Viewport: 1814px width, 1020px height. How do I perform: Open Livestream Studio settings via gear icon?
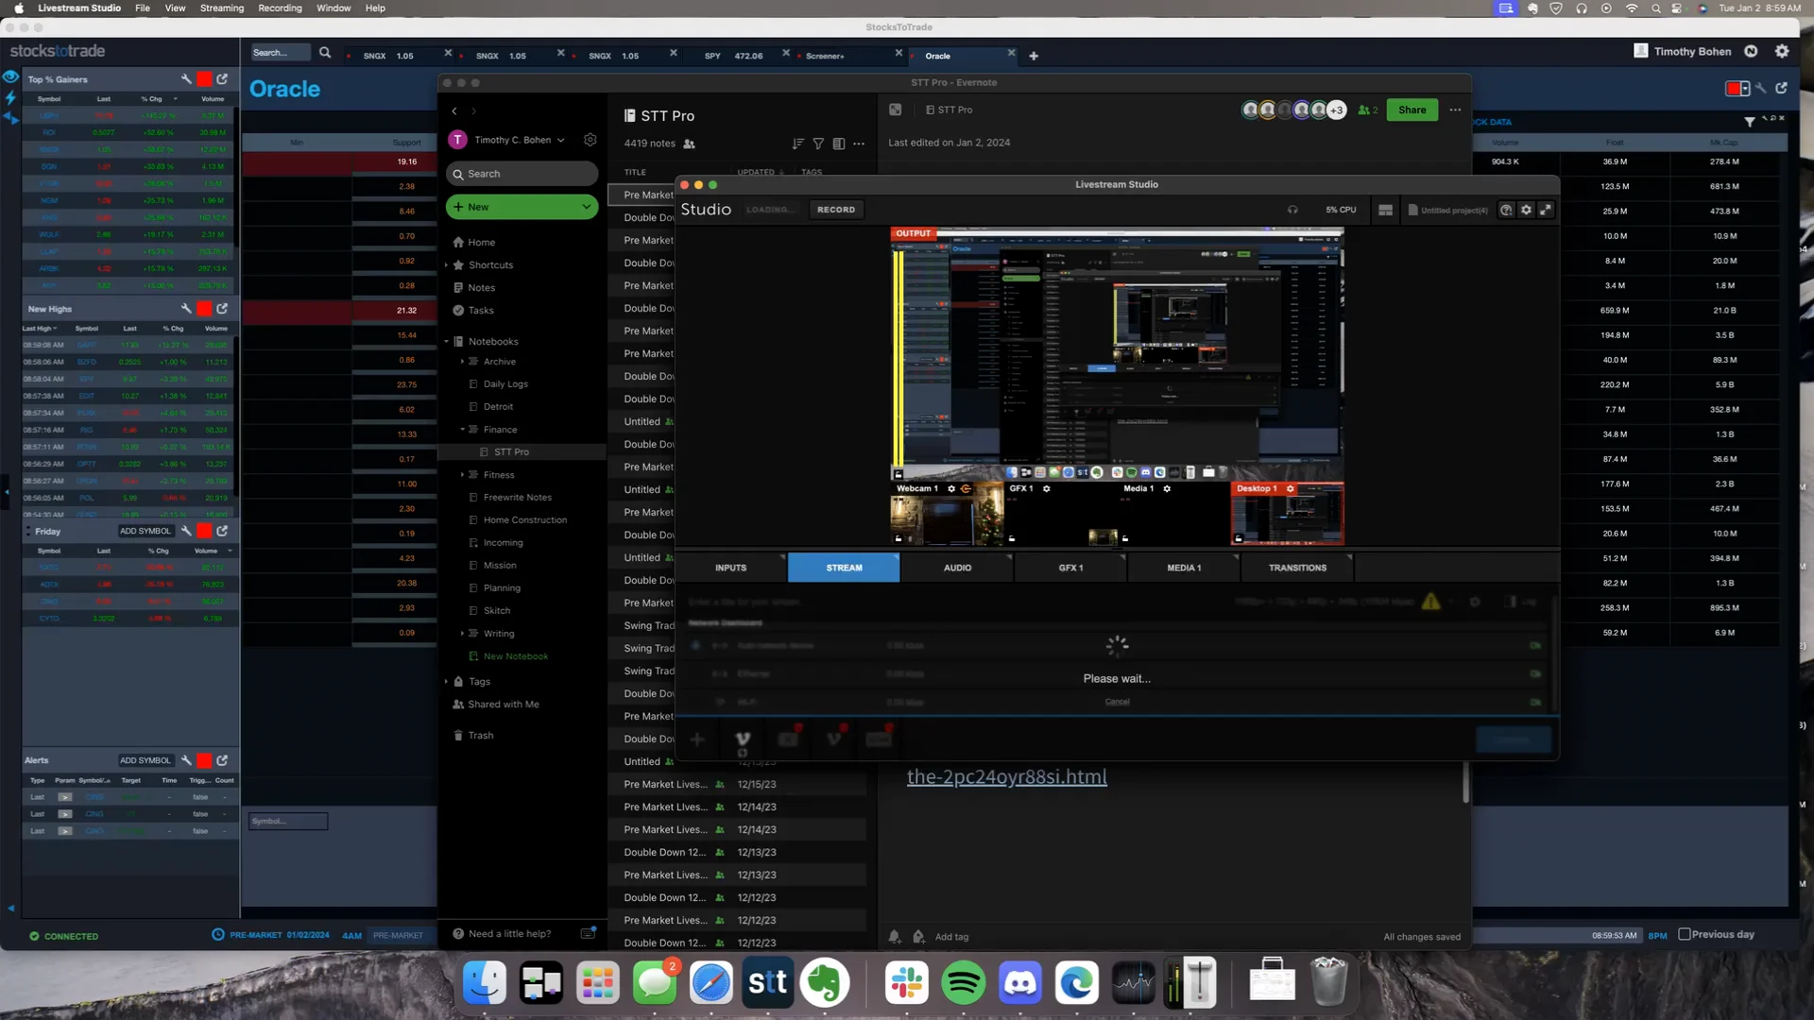(1526, 210)
